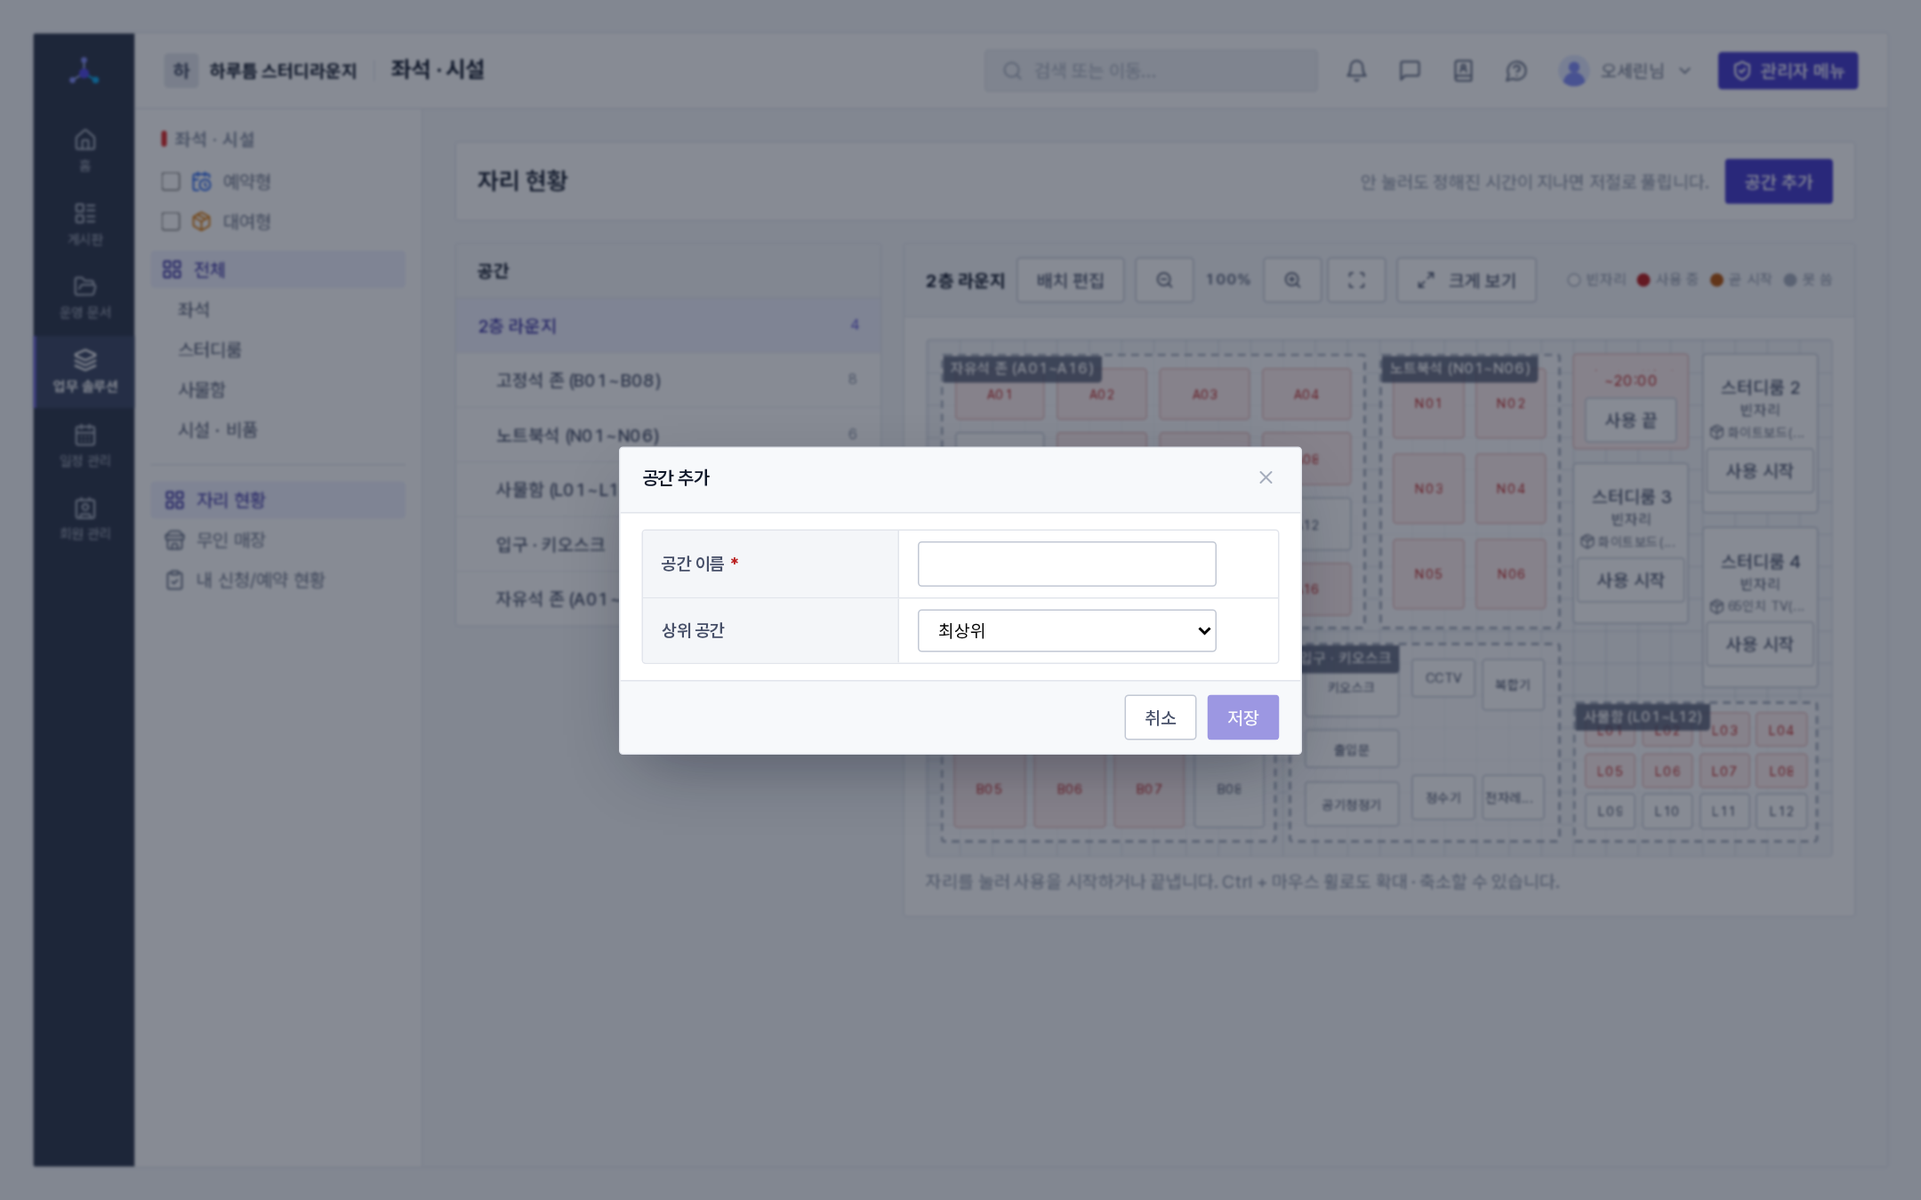Close the 공간 추가 dialog
The image size is (1921, 1200).
click(1266, 478)
